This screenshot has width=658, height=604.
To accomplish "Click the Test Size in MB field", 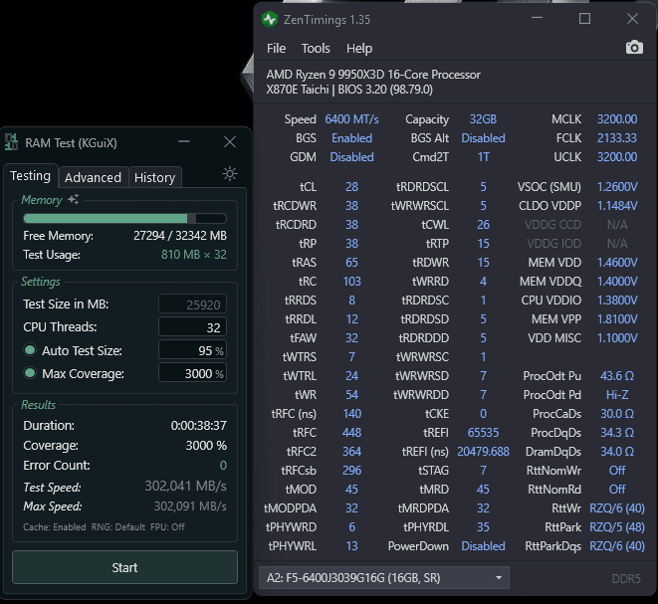I will click(192, 304).
